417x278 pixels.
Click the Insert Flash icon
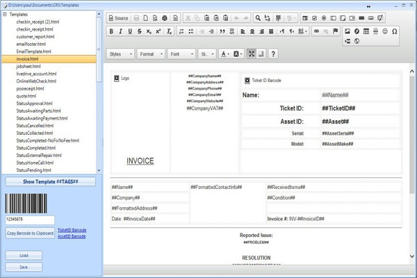pyautogui.click(x=357, y=31)
